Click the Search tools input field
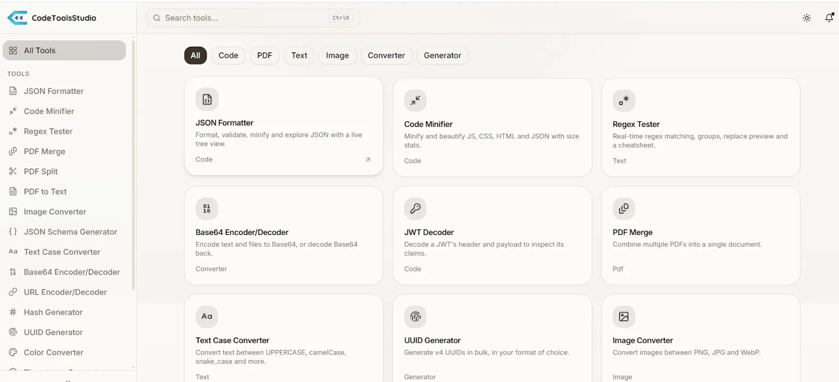This screenshot has height=382, width=839. (x=253, y=18)
